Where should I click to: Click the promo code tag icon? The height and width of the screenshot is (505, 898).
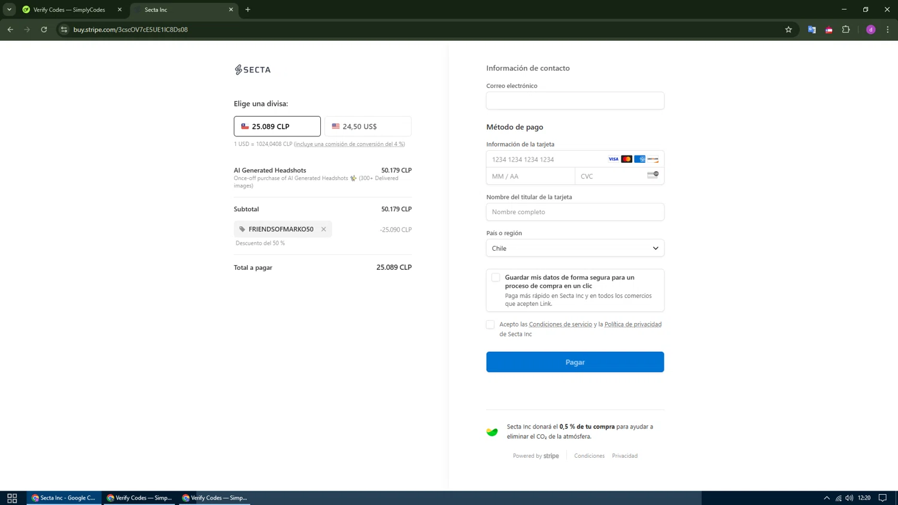pos(242,229)
